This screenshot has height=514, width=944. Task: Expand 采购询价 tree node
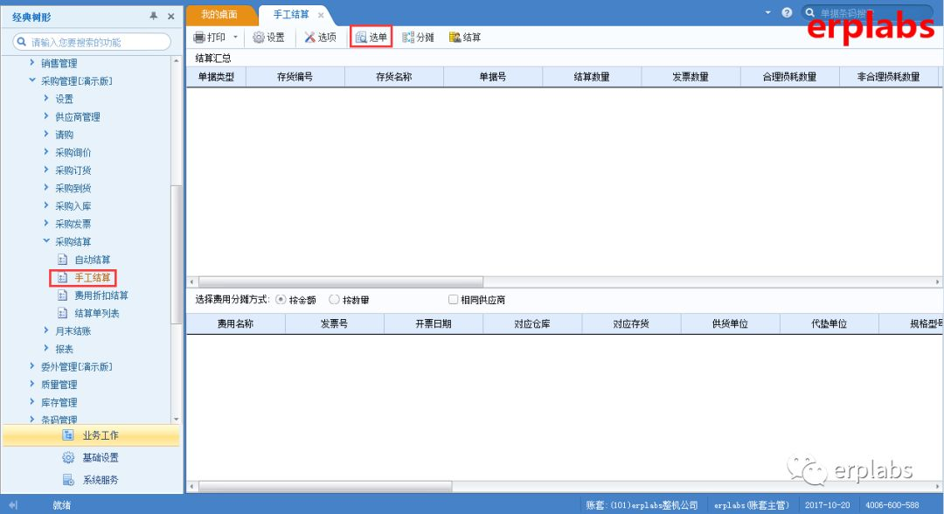point(46,152)
